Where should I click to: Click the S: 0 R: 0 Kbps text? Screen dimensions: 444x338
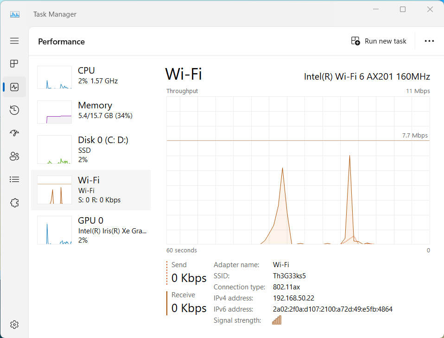pos(99,200)
